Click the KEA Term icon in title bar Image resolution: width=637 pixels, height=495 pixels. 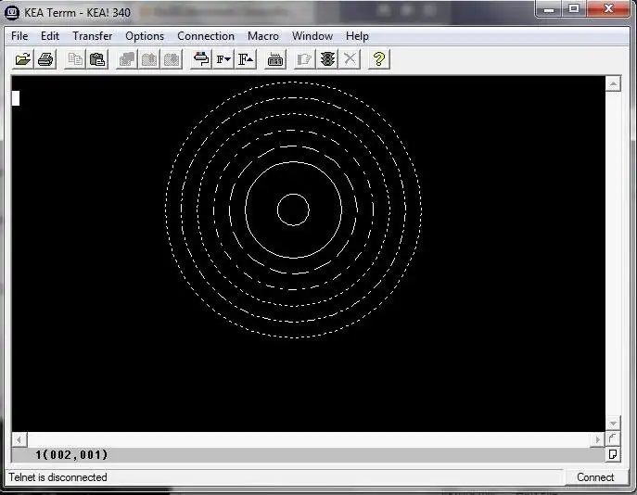12,13
